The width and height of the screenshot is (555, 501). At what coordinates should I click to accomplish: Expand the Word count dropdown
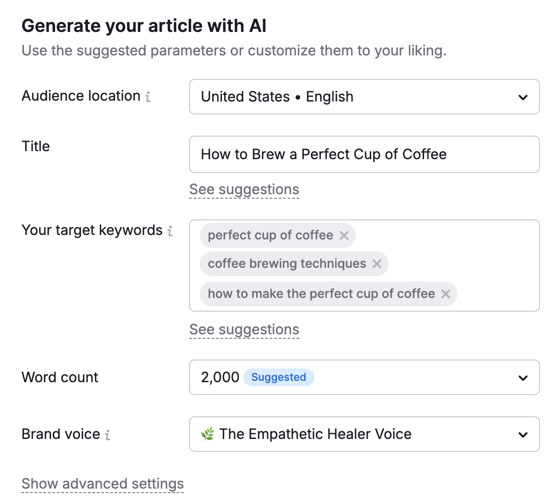364,377
